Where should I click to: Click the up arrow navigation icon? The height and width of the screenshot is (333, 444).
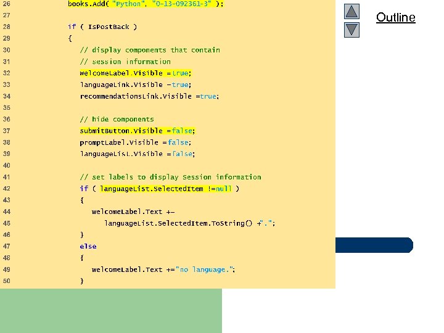click(x=351, y=11)
